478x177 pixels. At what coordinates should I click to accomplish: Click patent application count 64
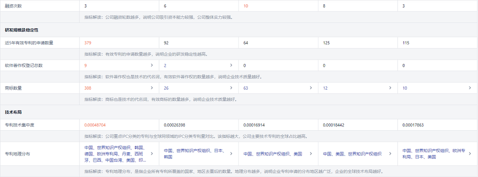[x=246, y=43]
